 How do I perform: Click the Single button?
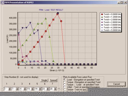pyautogui.click(x=44, y=80)
